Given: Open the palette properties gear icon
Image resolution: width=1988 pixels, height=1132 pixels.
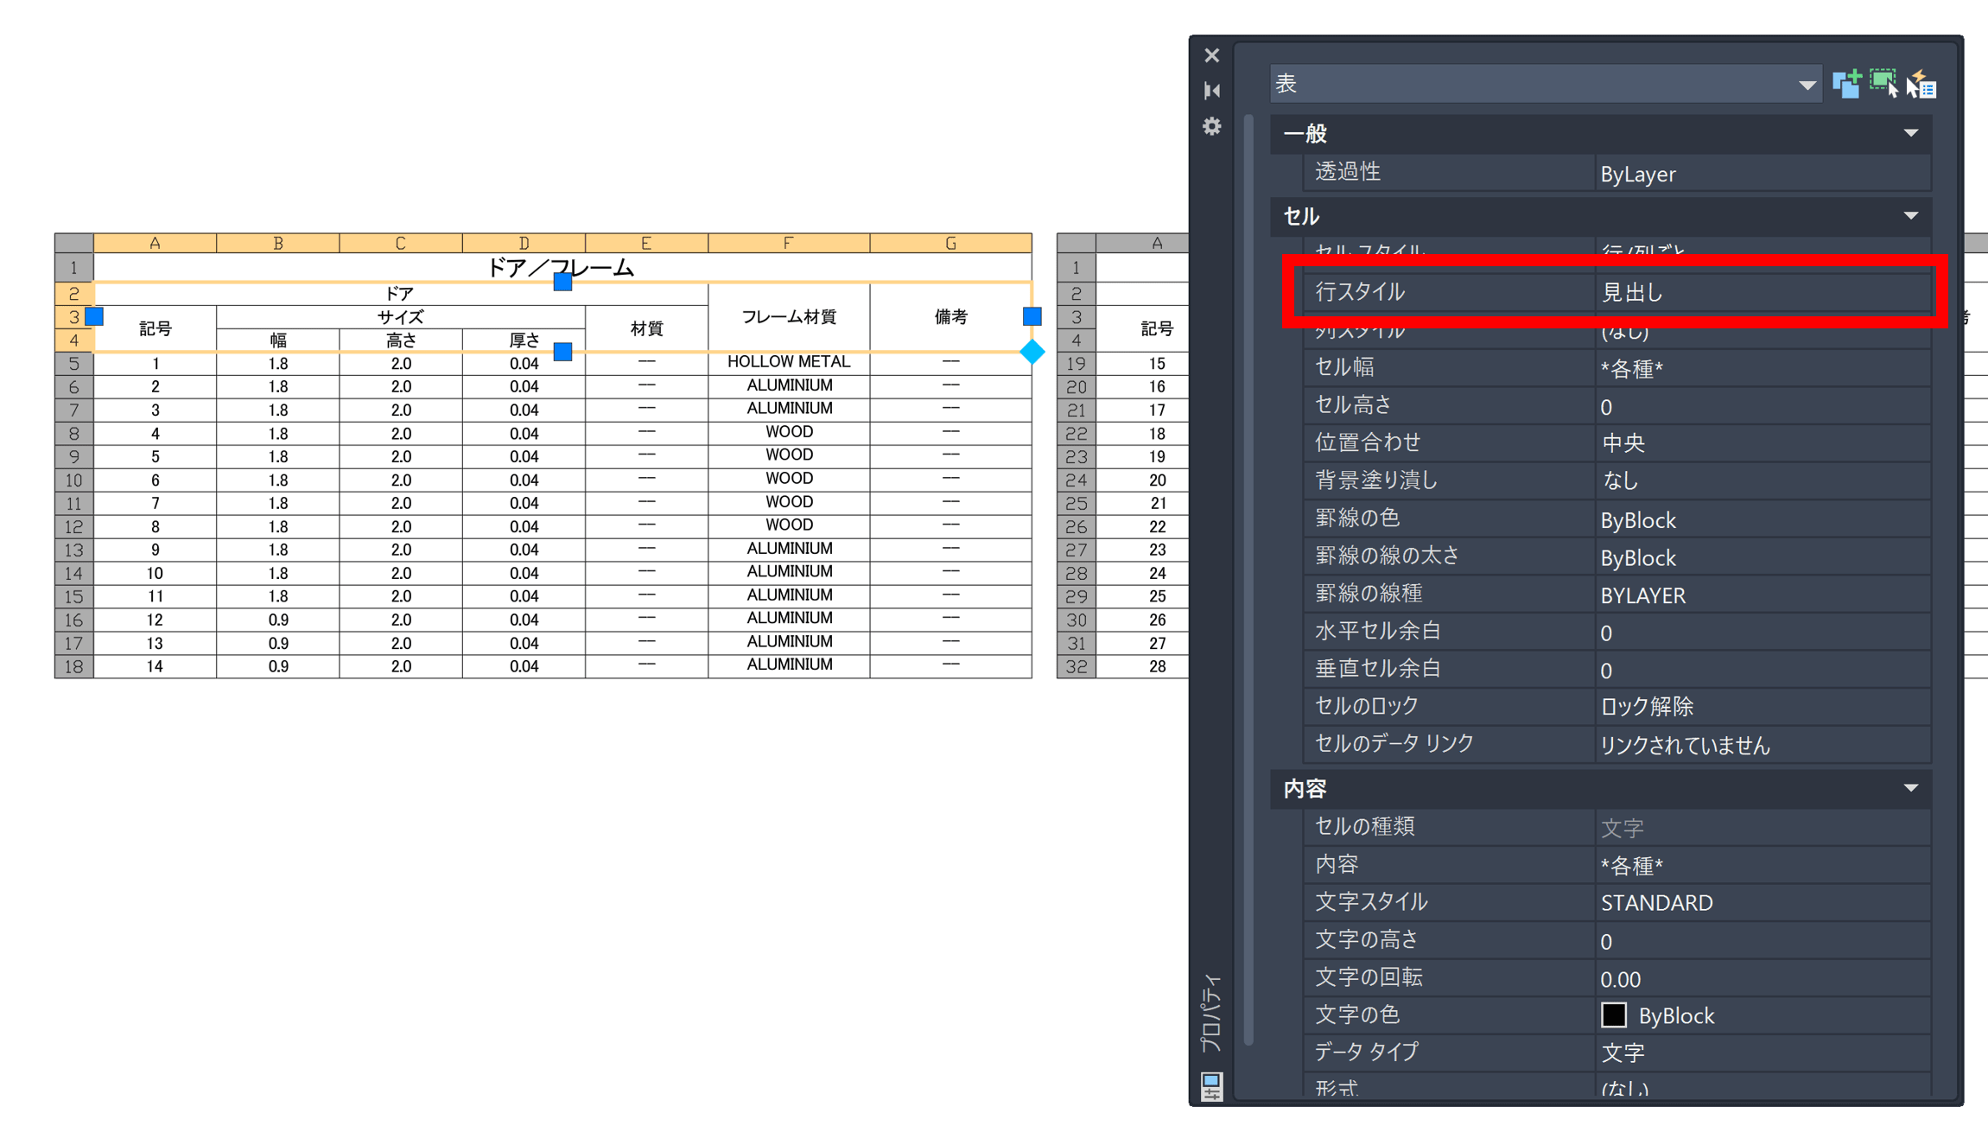Looking at the screenshot, I should 1212,127.
